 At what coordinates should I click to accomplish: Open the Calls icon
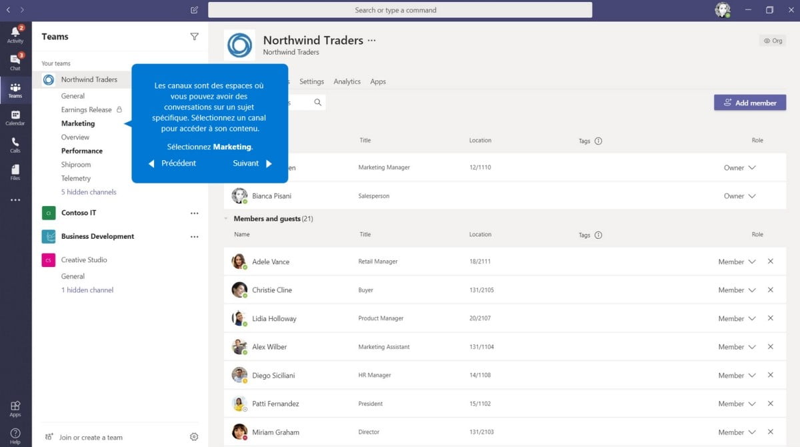pos(15,145)
